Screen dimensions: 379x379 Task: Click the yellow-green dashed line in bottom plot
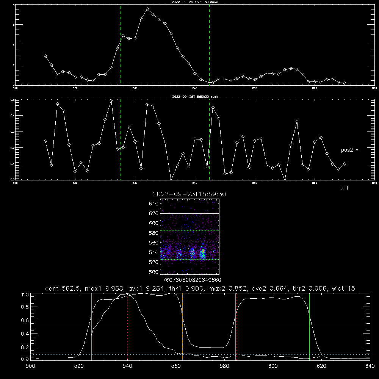[x=182, y=327]
